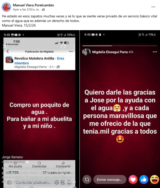Click the public audience globe icon
The height and width of the screenshot is (188, 160).
point(43,10)
